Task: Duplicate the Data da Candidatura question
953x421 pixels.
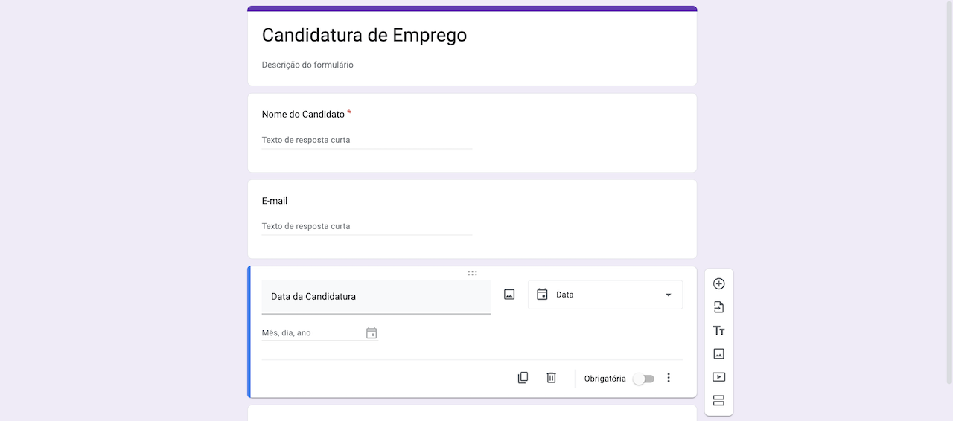Action: point(523,378)
